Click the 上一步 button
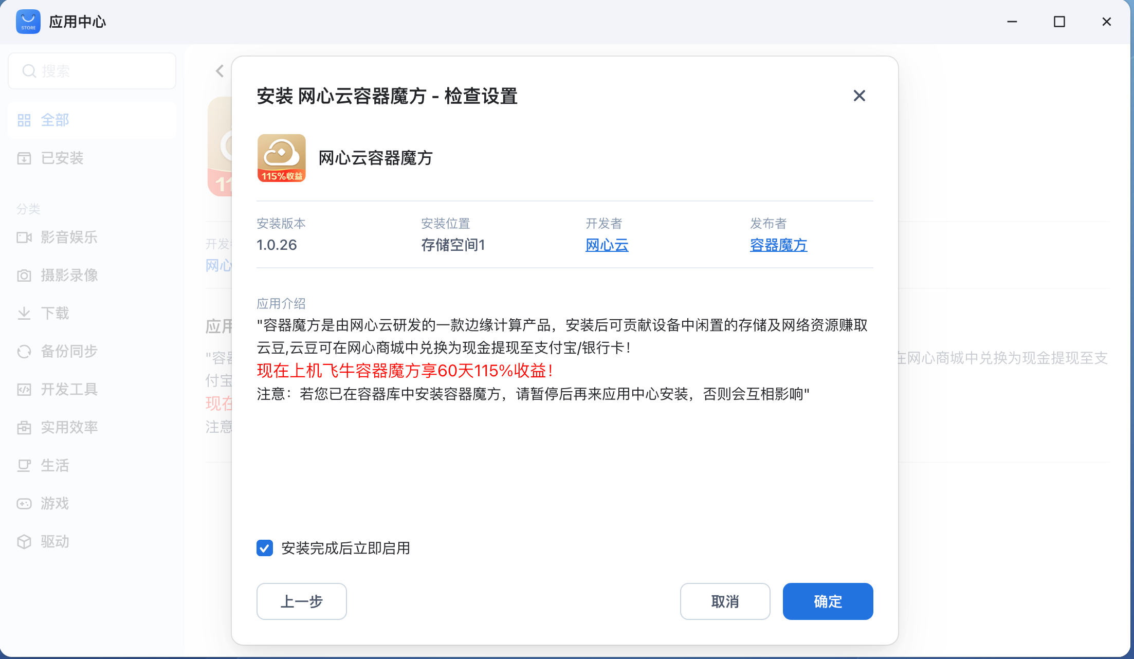The width and height of the screenshot is (1134, 659). (302, 601)
